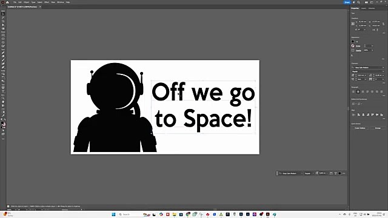This screenshot has width=388, height=218.
Task: Set paragraph alignment to align left
Action: point(353,91)
